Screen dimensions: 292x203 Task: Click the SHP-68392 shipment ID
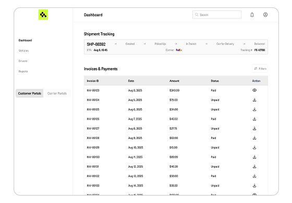(96, 44)
